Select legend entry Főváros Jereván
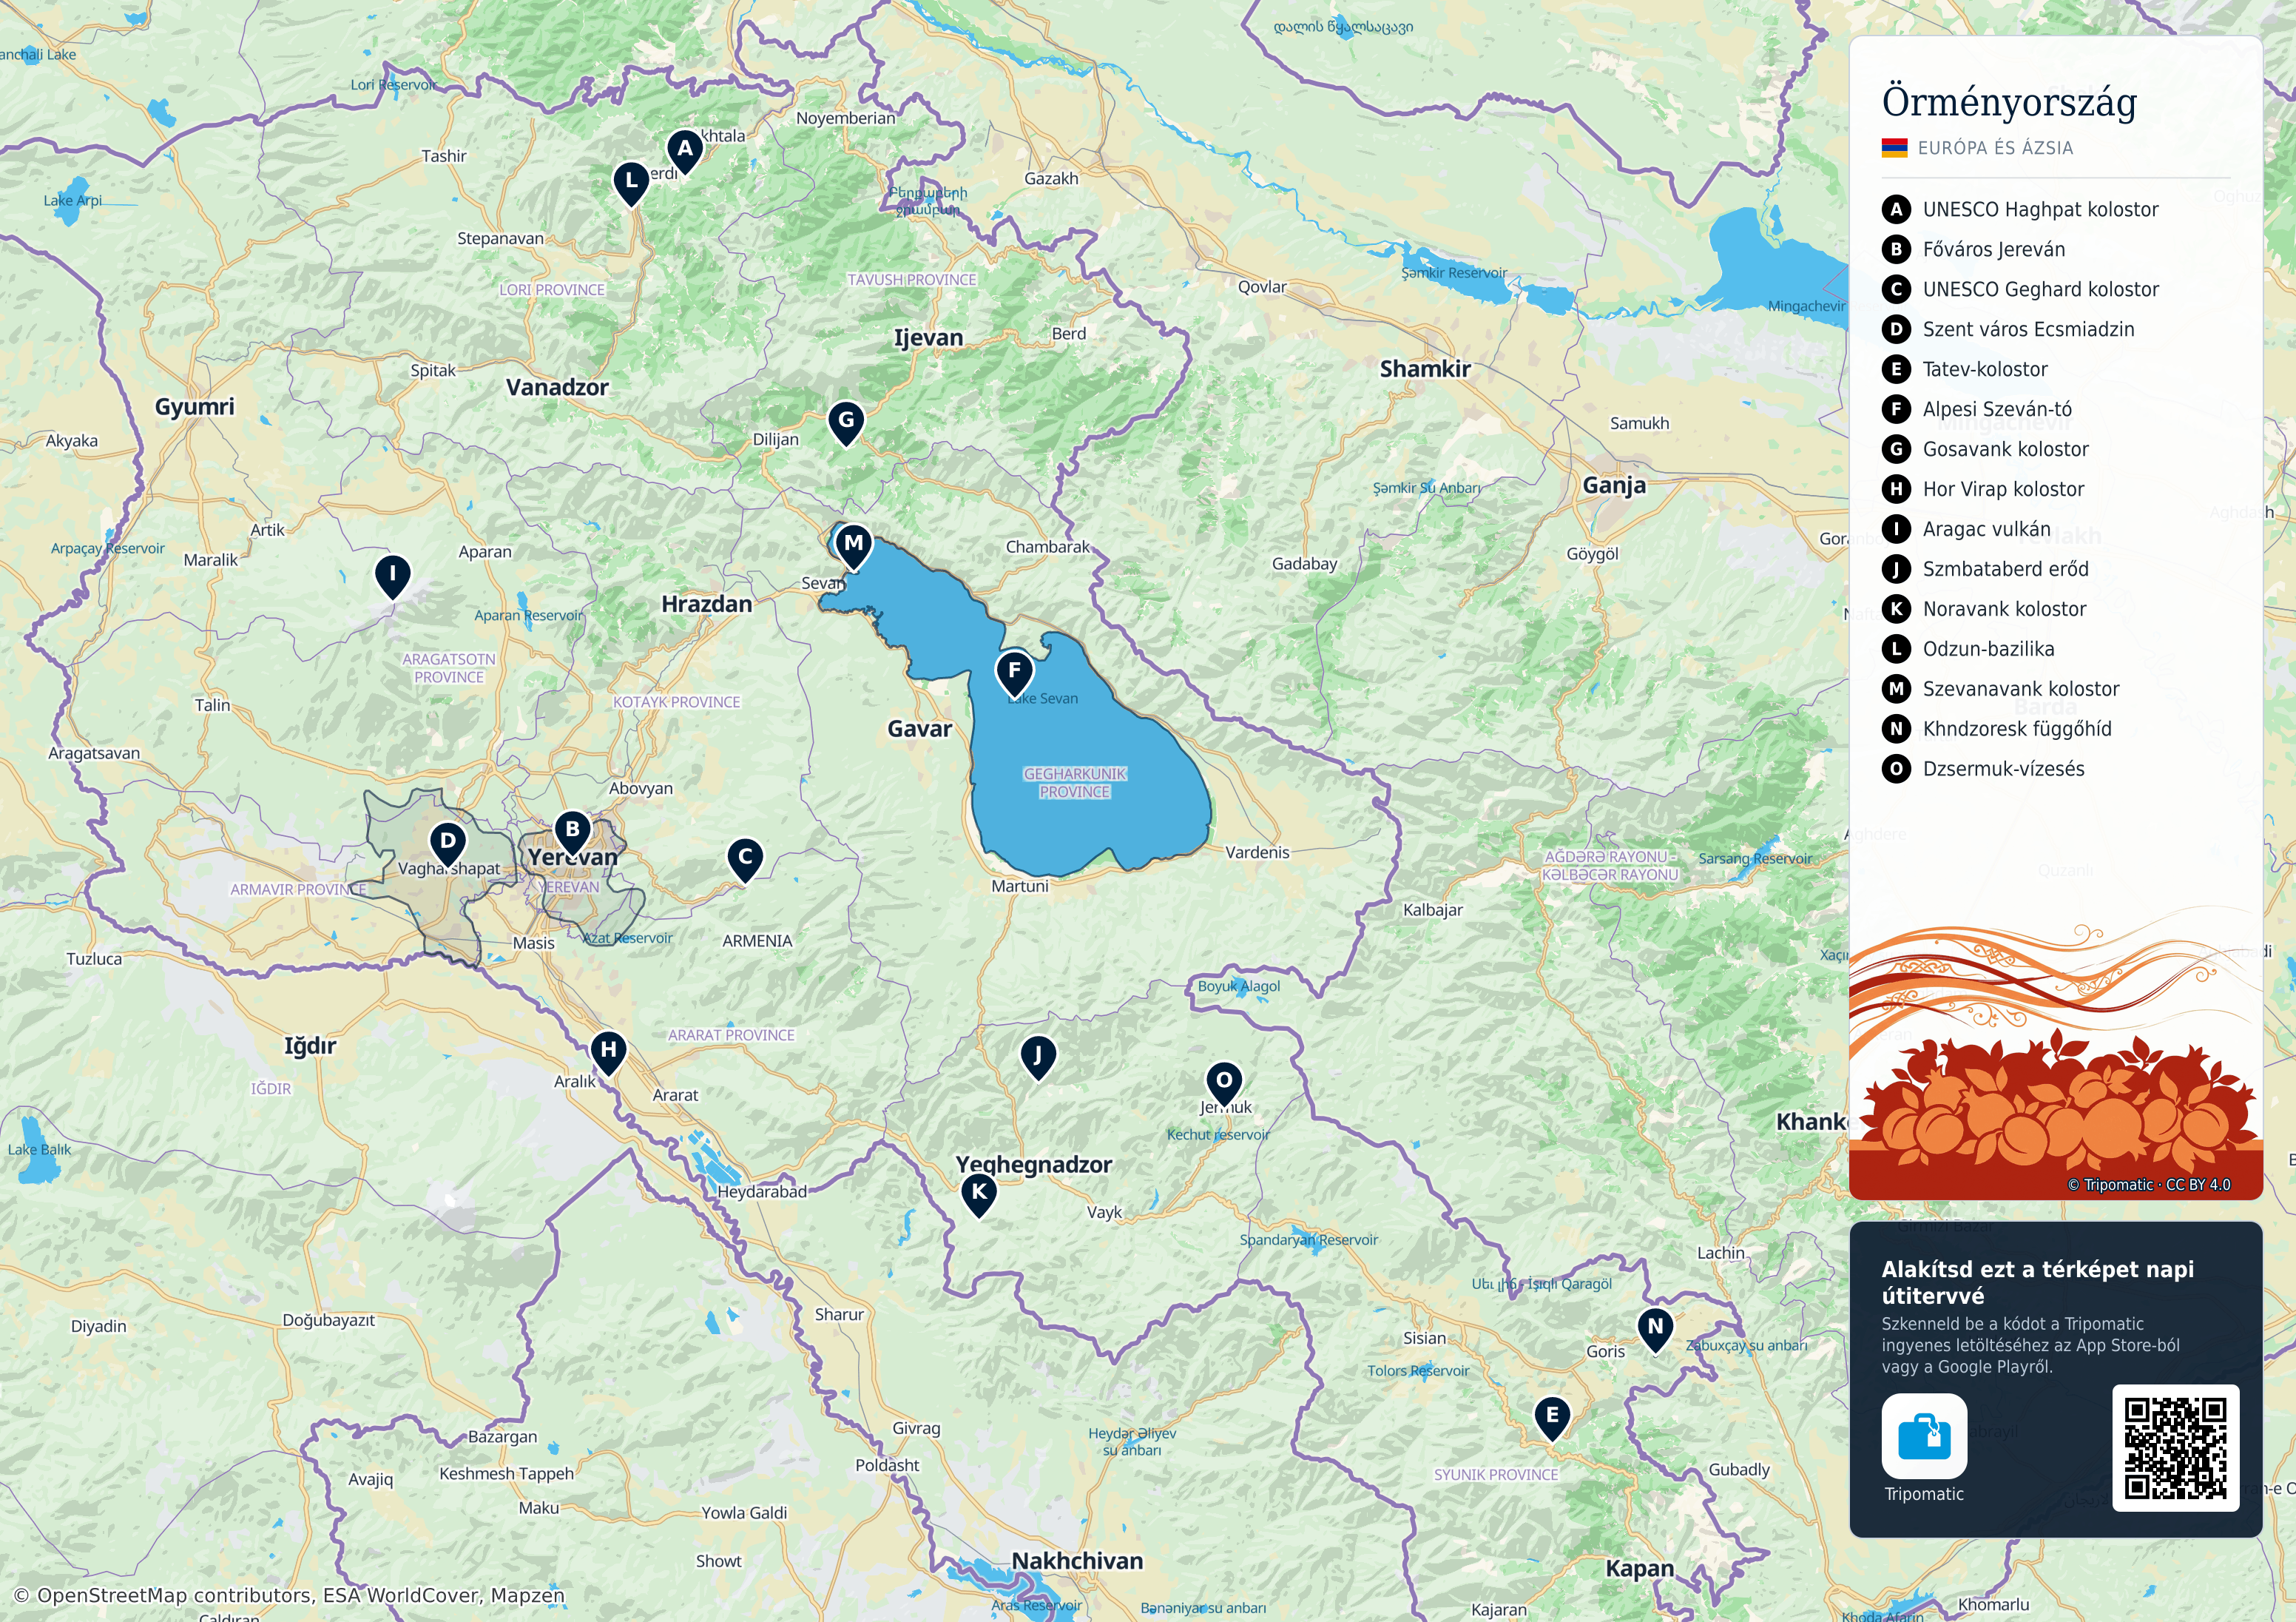The image size is (2296, 1622). click(1973, 249)
